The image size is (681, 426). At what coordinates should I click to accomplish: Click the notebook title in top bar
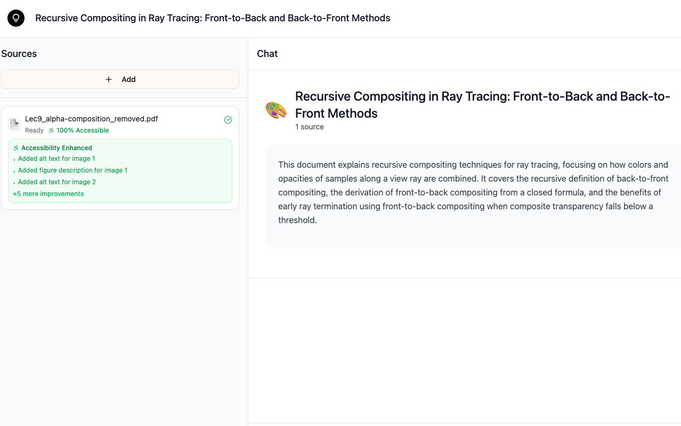tap(213, 18)
